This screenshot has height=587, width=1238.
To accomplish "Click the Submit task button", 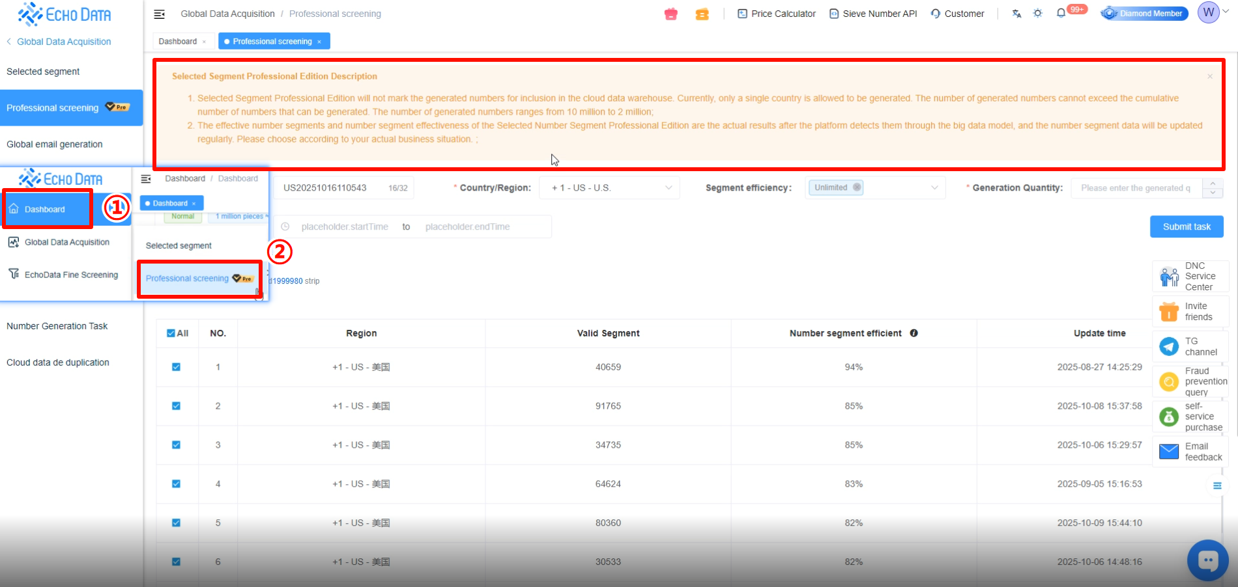I will [1186, 226].
